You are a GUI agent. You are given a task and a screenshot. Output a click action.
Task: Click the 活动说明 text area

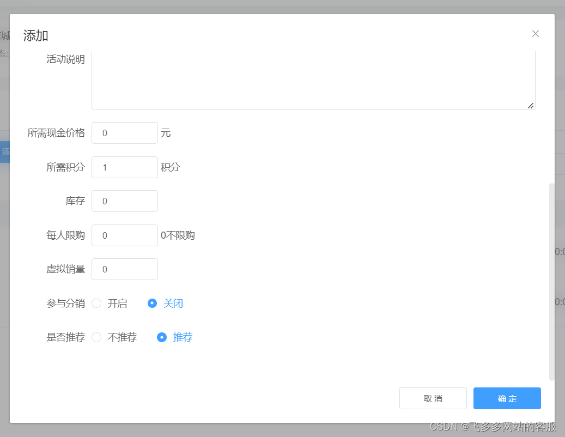[x=313, y=80]
